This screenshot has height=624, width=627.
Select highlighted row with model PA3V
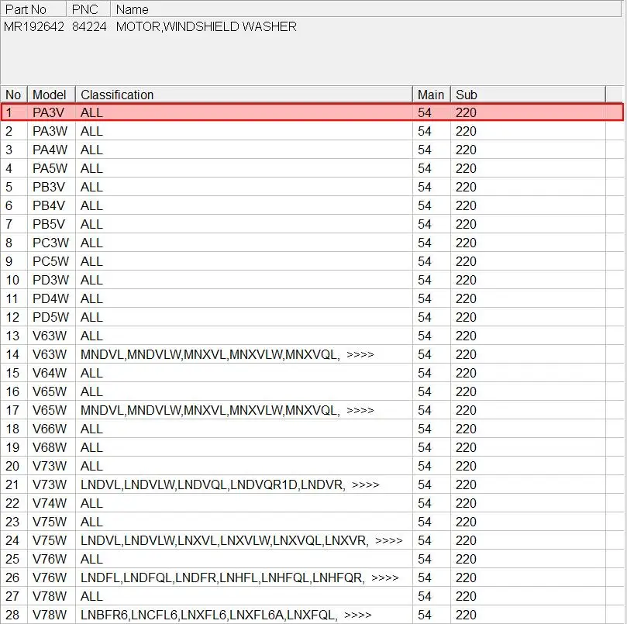(x=312, y=112)
